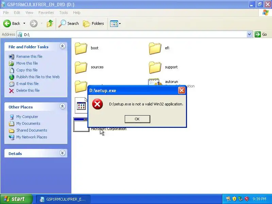
Task: Open the Favorites menu
Action: point(46,13)
